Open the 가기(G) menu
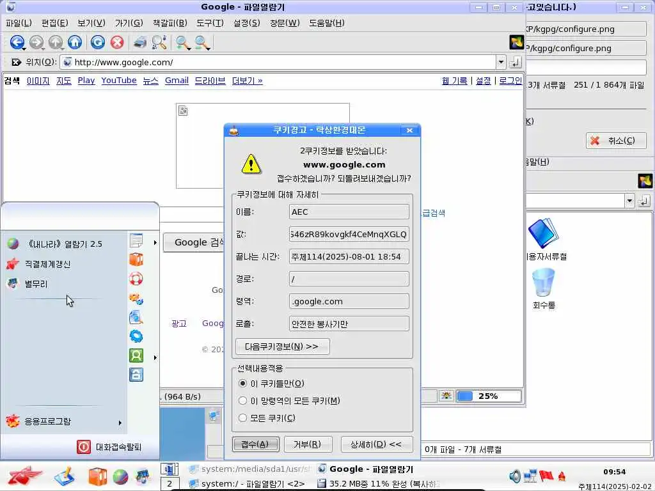This screenshot has height=491, width=655. 129,23
